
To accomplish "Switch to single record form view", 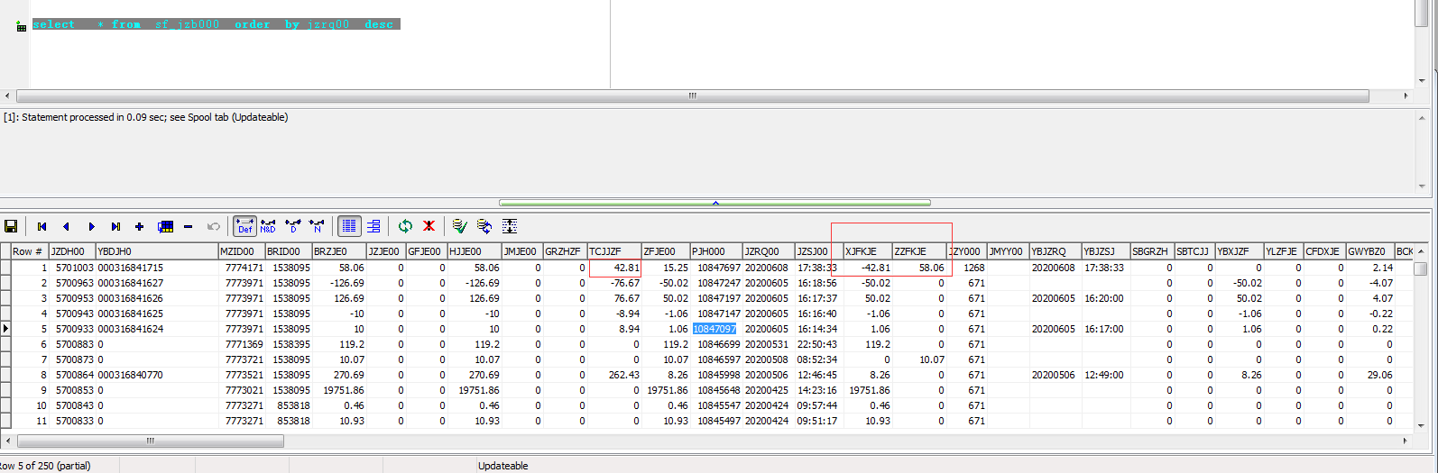I will coord(373,226).
